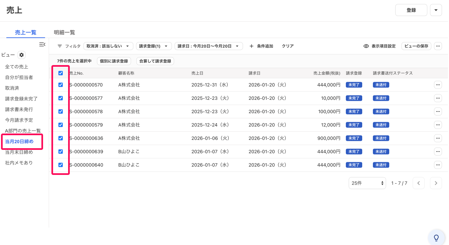Click date 2025-12-31（水）

coord(210,85)
